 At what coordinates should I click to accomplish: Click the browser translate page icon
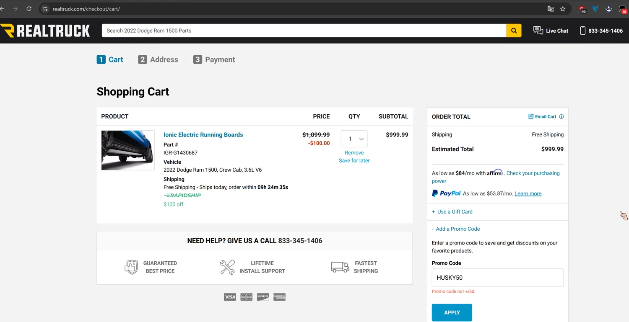coord(551,9)
